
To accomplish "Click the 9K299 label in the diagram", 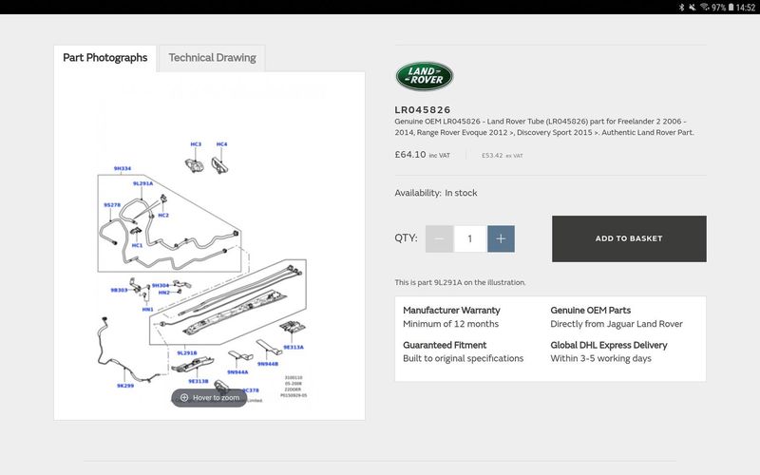I will tap(125, 386).
